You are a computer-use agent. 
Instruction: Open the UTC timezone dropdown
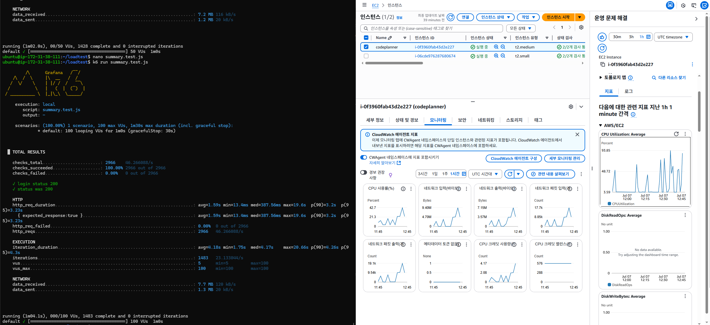[x=673, y=37]
